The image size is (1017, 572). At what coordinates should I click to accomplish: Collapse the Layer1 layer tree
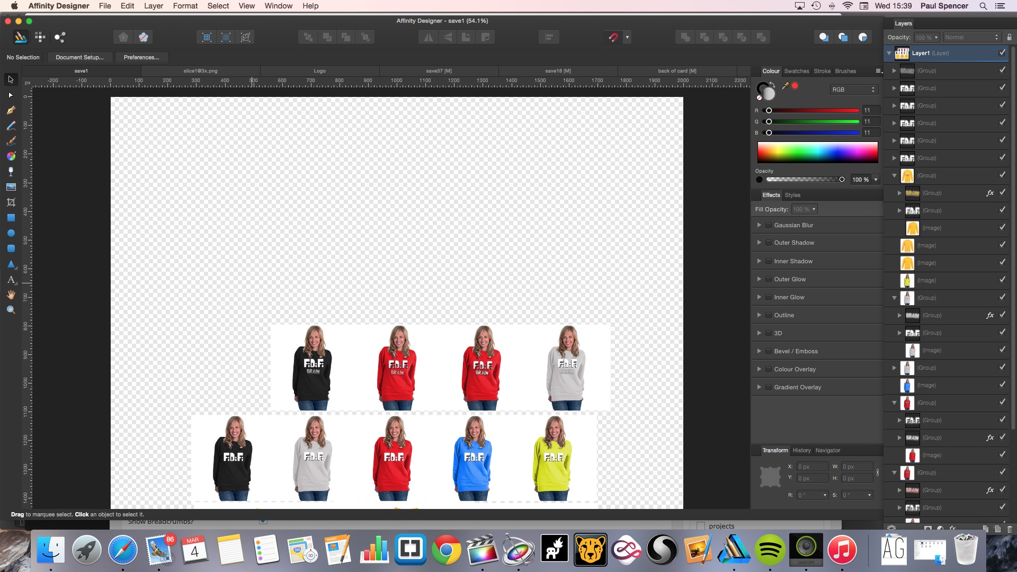(889, 53)
